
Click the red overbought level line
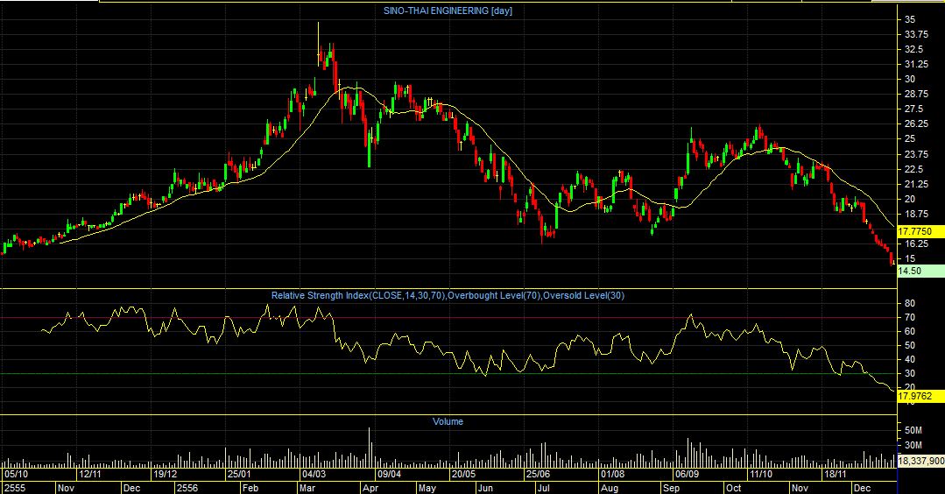(x=448, y=317)
